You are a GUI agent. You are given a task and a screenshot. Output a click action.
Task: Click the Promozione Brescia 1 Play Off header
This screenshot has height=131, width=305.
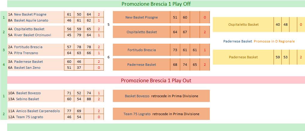(x=156, y=4)
